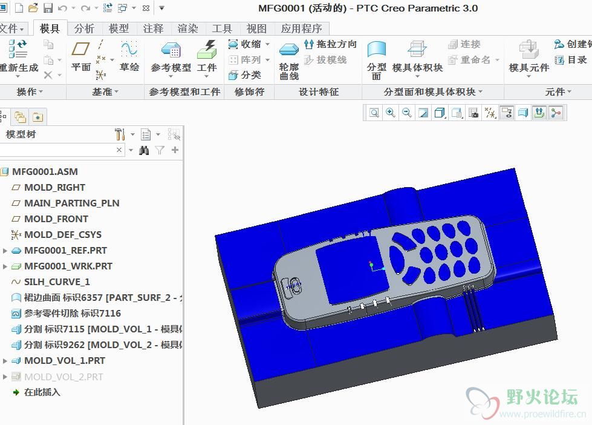Click the model tree search binoculars icon
This screenshot has height=425, width=592.
pos(144,151)
